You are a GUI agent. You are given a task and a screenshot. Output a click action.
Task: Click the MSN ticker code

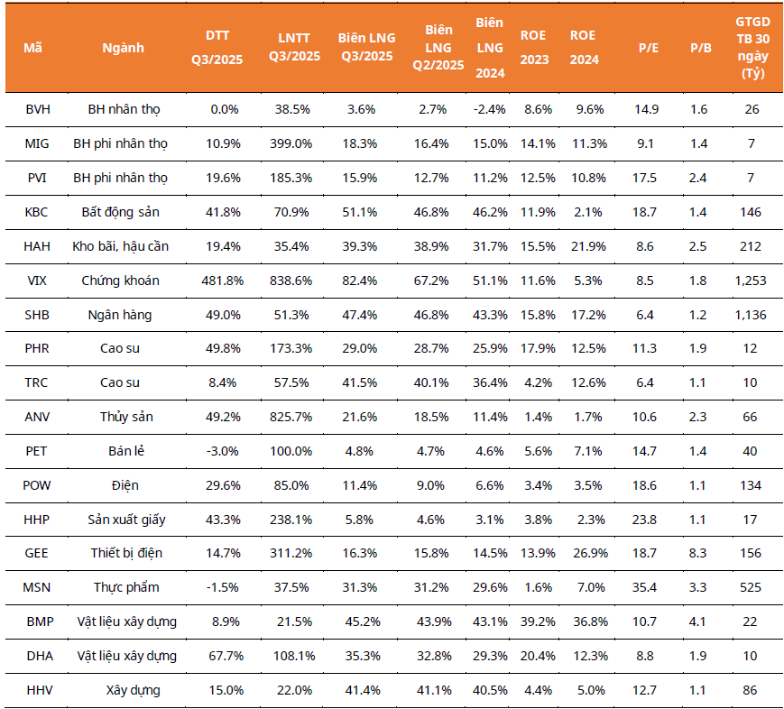[37, 587]
